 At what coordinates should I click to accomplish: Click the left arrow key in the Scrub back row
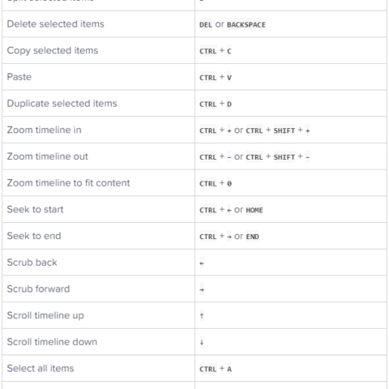pos(202,263)
